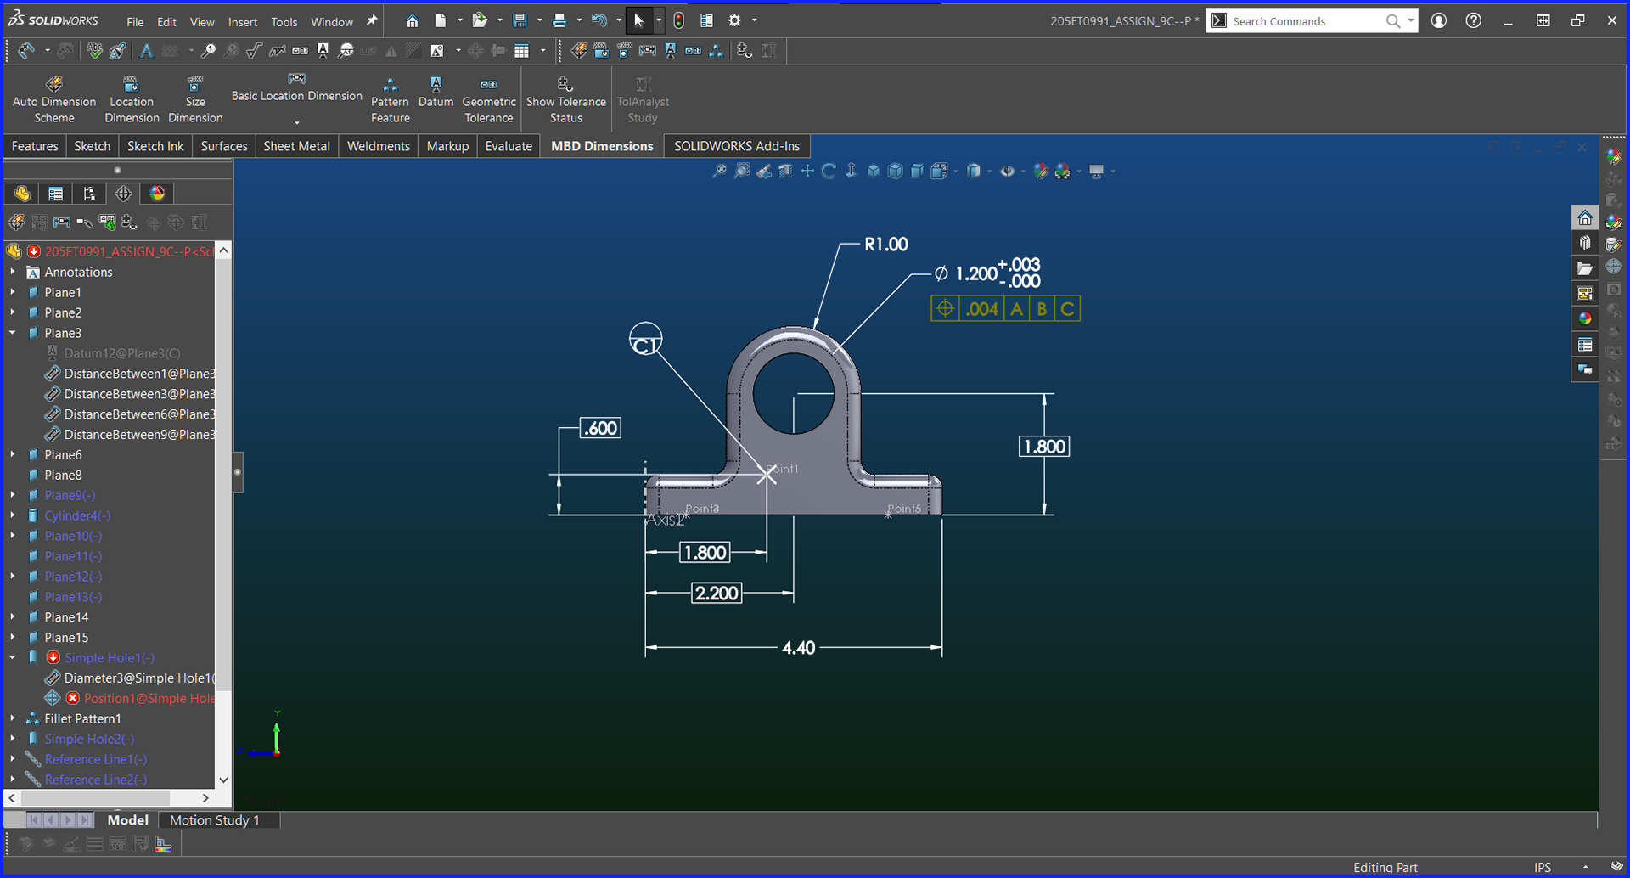This screenshot has height=878, width=1630.
Task: Expand the Annotations tree node
Action: tap(12, 272)
